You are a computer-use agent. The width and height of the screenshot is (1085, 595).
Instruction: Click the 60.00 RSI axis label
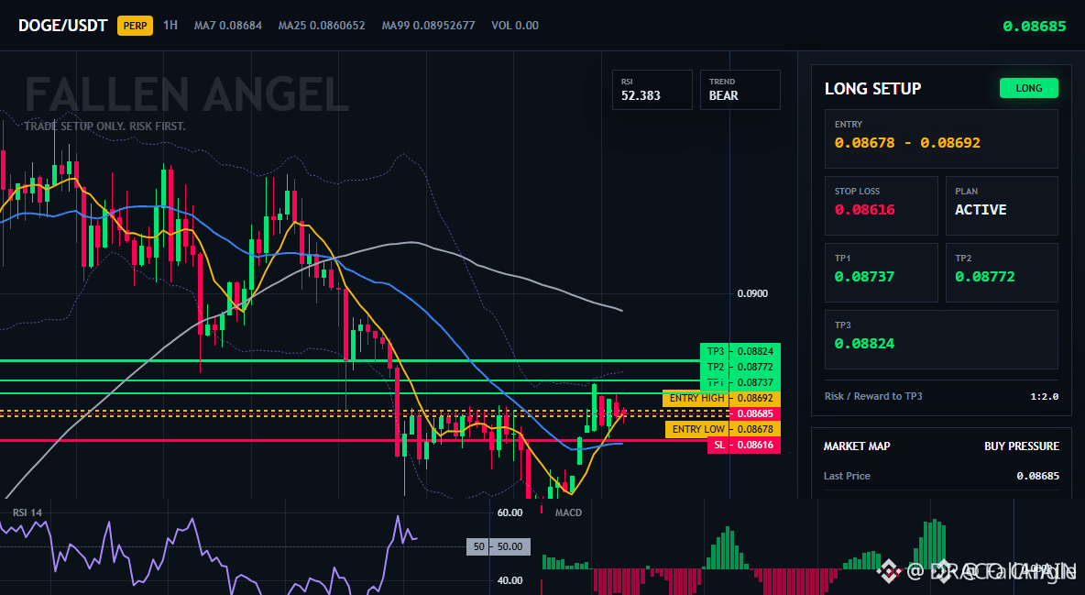click(x=510, y=512)
